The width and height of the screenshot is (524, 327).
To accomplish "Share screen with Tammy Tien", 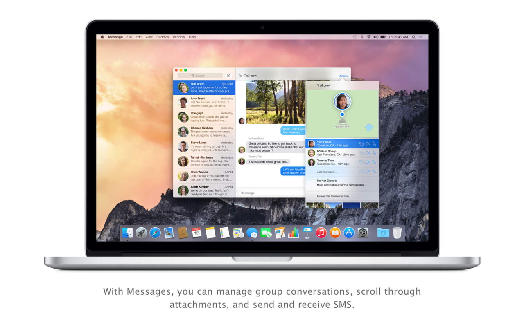I will (361, 162).
